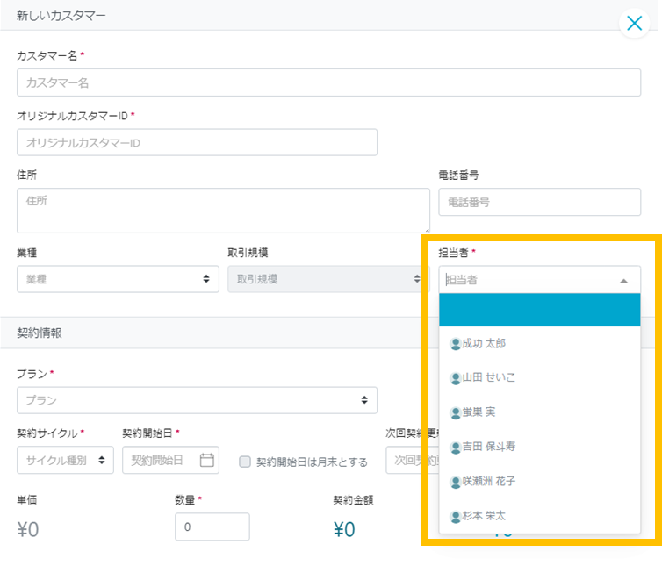Click the オリジナルカスタマーID input field
The width and height of the screenshot is (662, 566).
pos(197,142)
